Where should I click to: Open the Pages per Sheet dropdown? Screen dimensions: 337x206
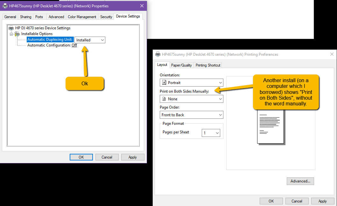pyautogui.click(x=211, y=133)
